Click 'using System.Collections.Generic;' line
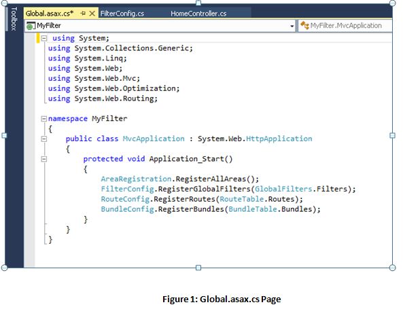The image size is (403, 309). pyautogui.click(x=120, y=48)
